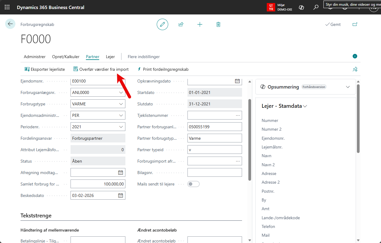Screen dimensions: 381x243
Task: Open the Beskedsdato calendar picker
Action: pos(121,195)
